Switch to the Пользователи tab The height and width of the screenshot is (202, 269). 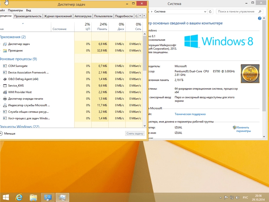click(x=103, y=16)
